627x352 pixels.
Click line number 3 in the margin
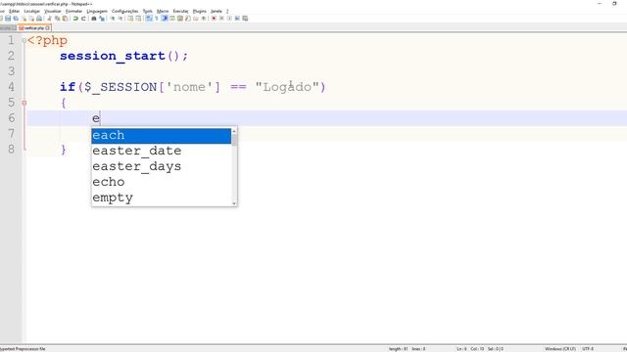[x=11, y=71]
